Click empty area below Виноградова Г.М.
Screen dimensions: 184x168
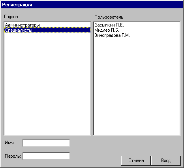point(137,86)
